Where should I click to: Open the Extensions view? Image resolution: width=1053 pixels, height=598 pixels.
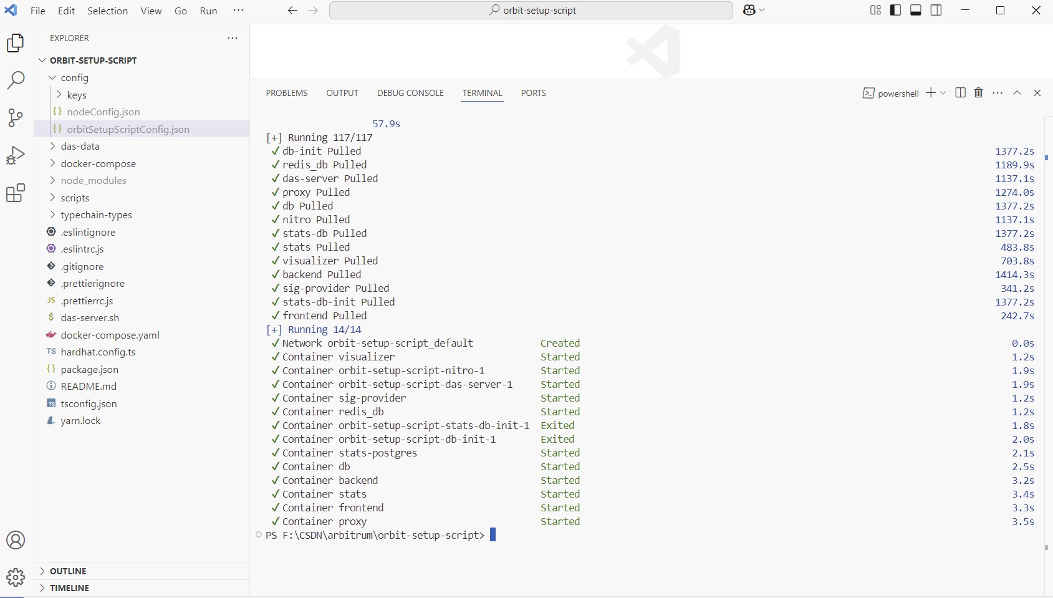click(x=16, y=193)
